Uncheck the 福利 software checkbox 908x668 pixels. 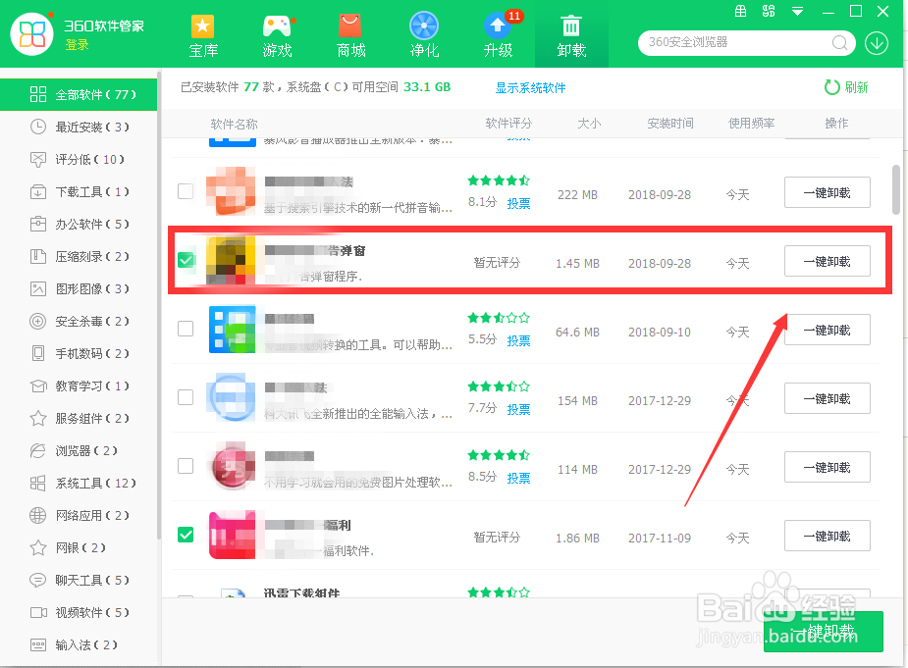186,536
